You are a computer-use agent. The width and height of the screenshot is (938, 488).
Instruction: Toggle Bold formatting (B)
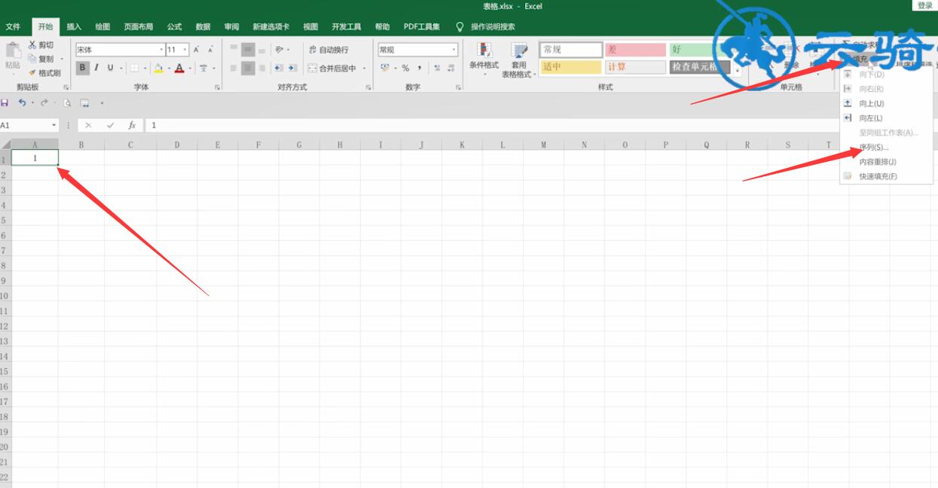[82, 68]
